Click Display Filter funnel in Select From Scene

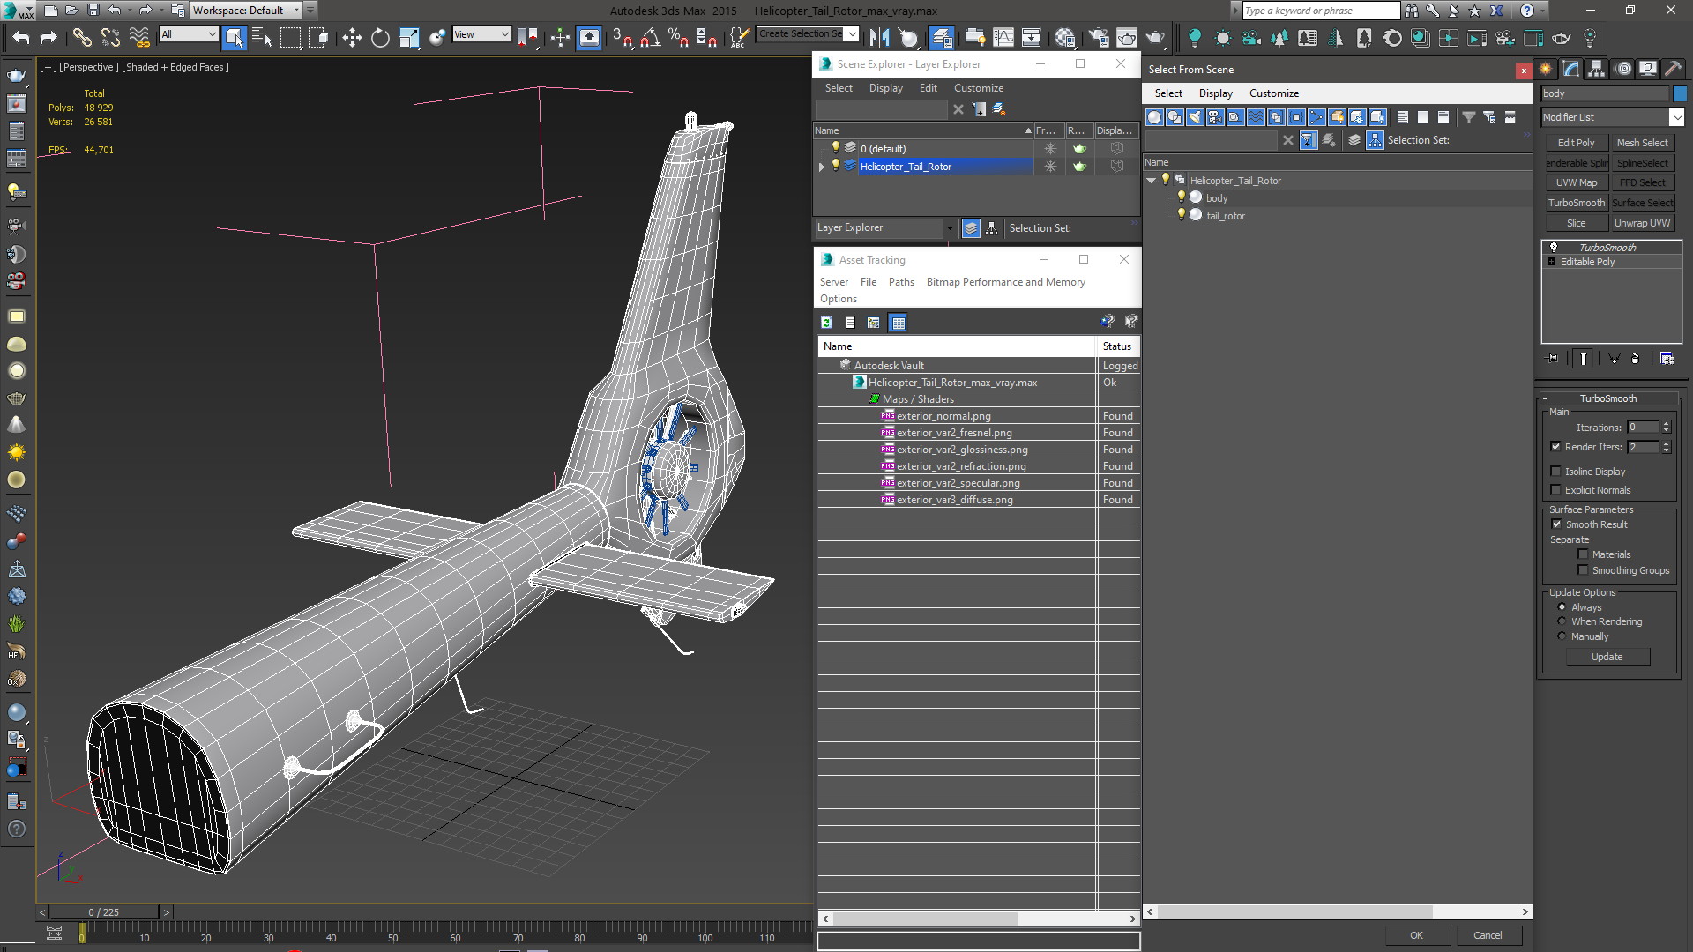pyautogui.click(x=1468, y=117)
